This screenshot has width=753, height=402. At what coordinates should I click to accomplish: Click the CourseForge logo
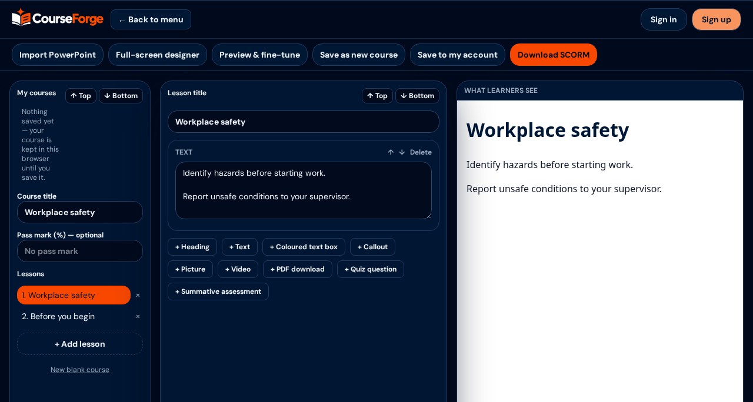click(x=58, y=19)
